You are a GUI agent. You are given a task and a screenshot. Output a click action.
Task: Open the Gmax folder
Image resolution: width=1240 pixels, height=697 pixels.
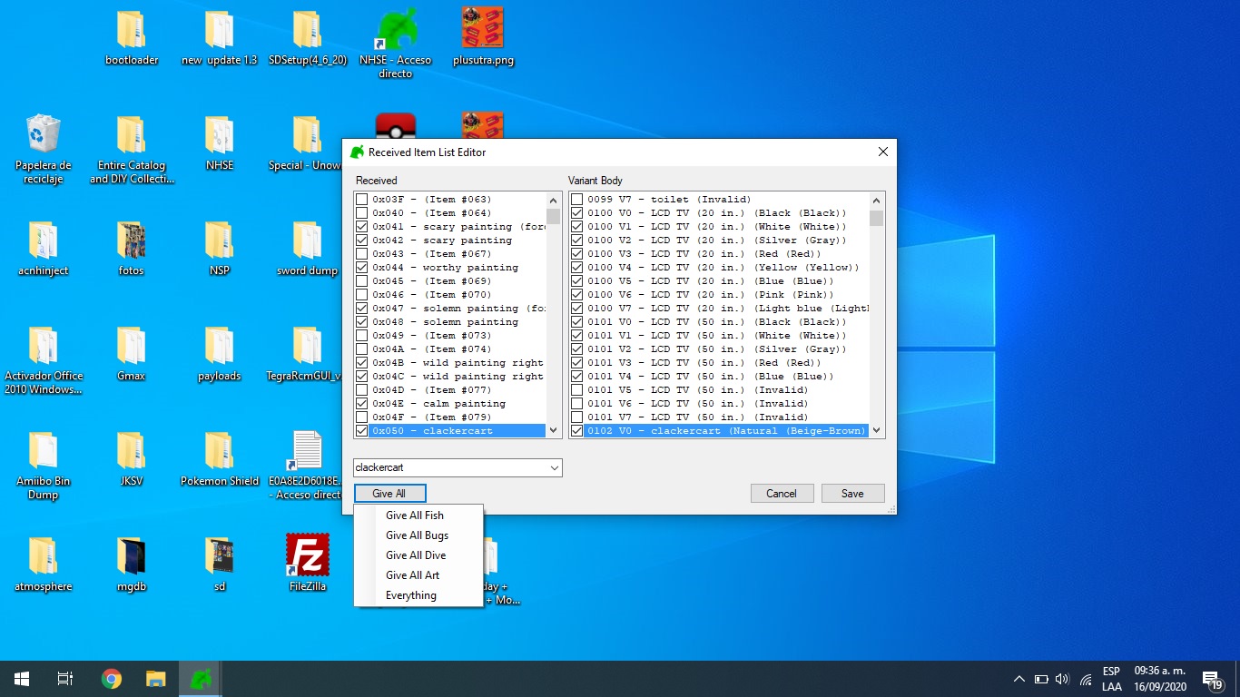click(132, 354)
